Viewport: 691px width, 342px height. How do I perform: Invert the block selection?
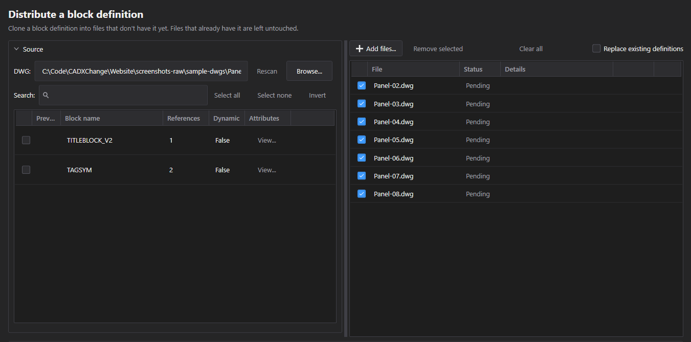(x=317, y=95)
